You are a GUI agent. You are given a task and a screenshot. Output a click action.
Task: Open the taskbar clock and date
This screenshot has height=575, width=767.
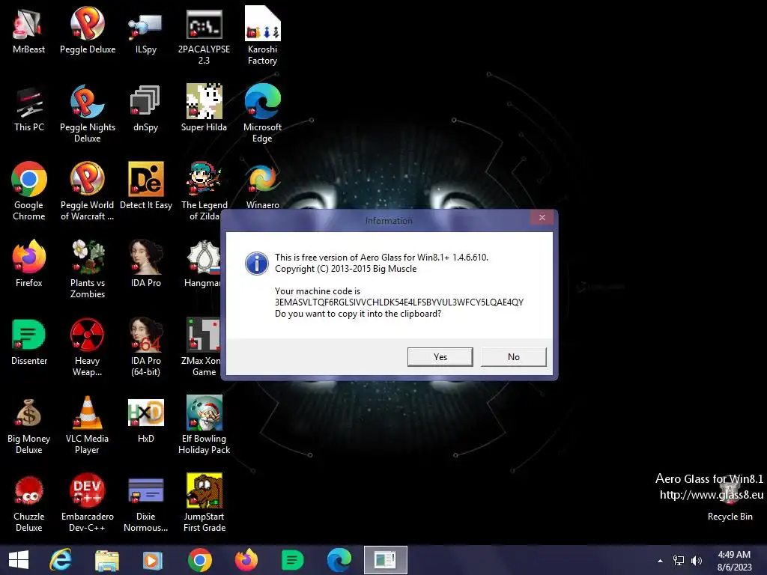734,560
